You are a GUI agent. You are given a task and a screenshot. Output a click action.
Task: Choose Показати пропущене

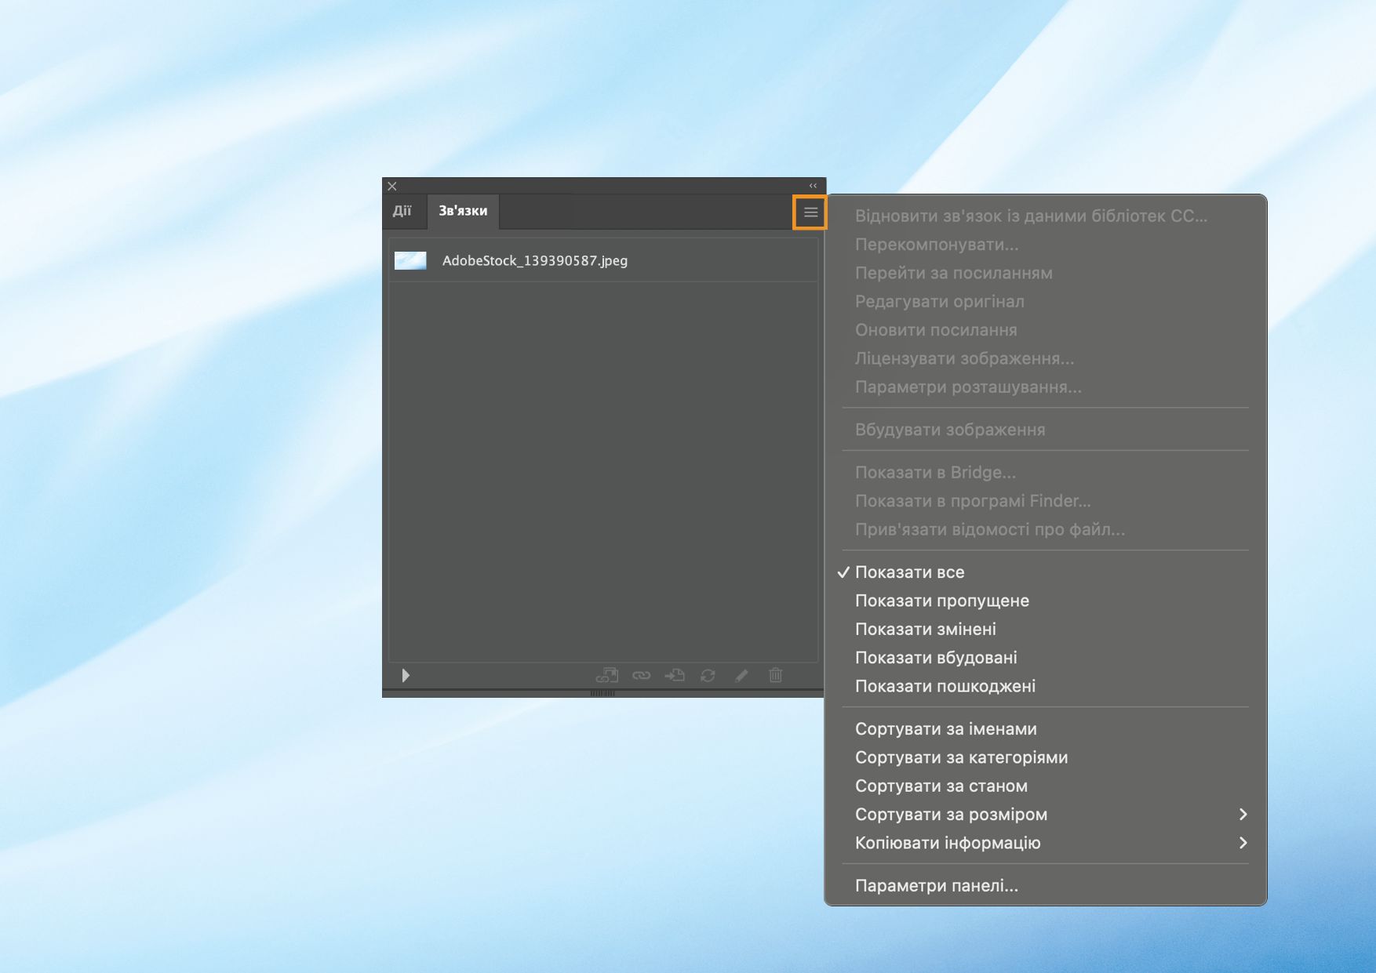pos(1046,601)
